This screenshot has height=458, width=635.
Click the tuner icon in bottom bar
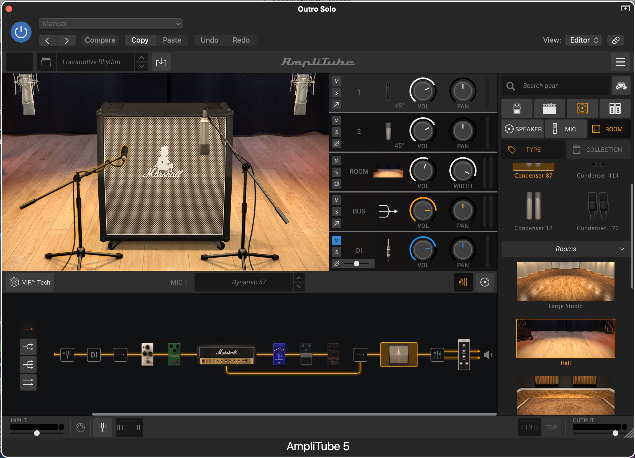[x=103, y=427]
